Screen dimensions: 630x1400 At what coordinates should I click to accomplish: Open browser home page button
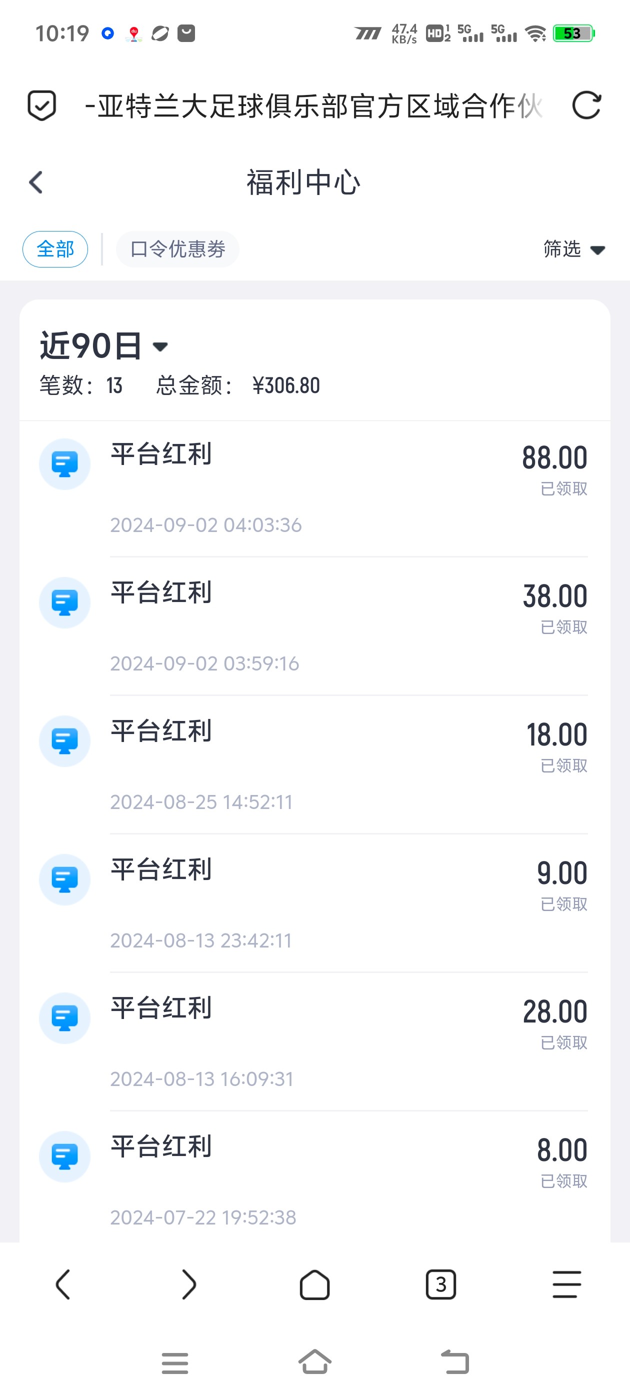pyautogui.click(x=314, y=1285)
